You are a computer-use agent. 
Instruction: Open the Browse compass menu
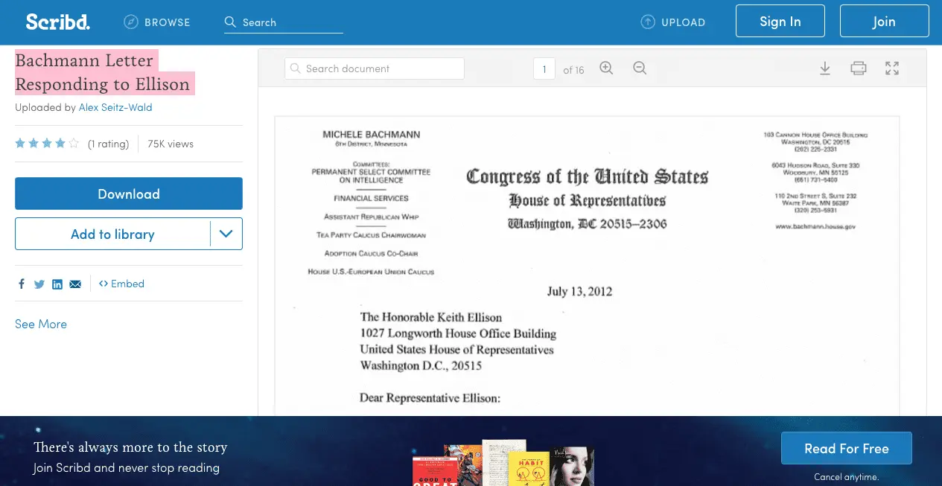[x=157, y=22]
